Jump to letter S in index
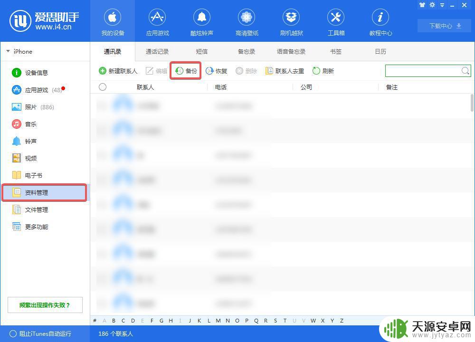The height and width of the screenshot is (342, 475). (275, 321)
